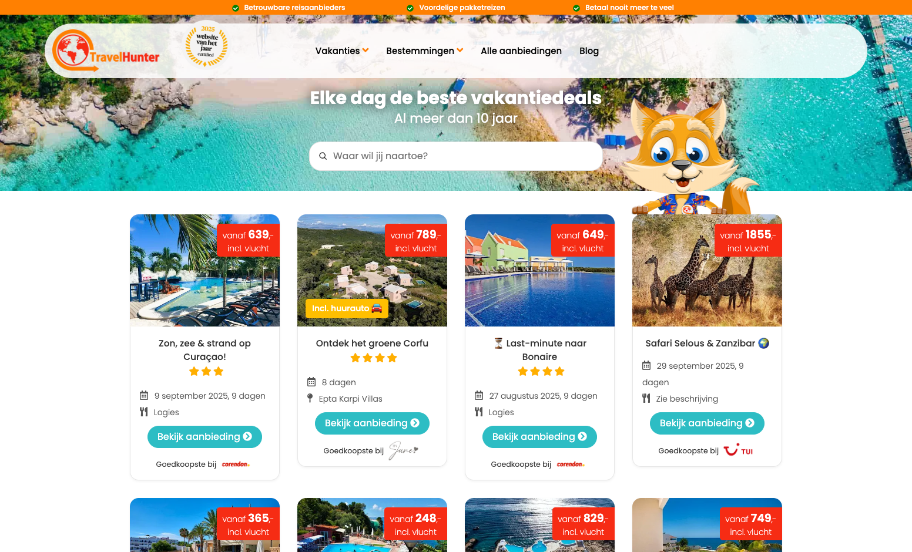The image size is (912, 552).
Task: Click the Incl. huurauto car badge
Action: pyautogui.click(x=347, y=308)
